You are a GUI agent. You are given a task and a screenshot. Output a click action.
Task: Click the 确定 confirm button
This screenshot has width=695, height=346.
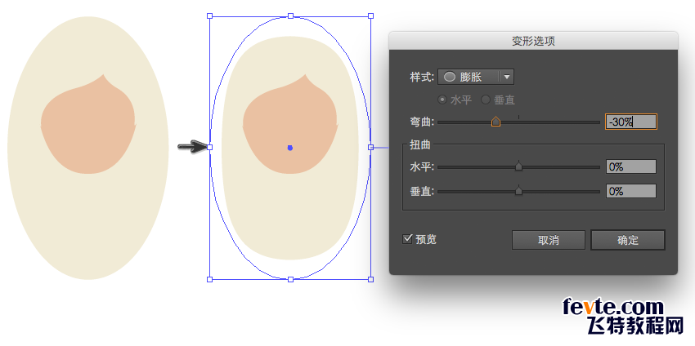[628, 240]
